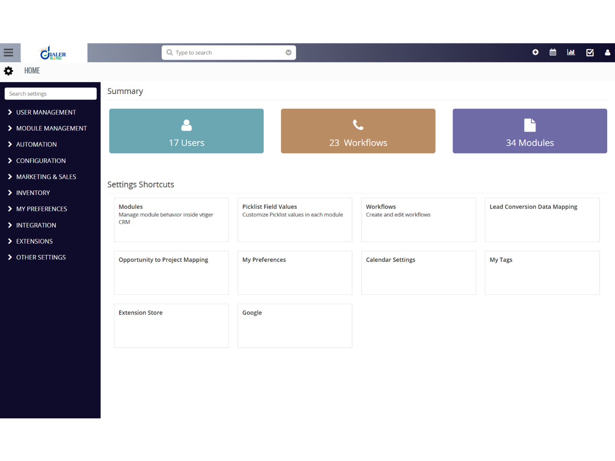Go to the HOME menu item
This screenshot has height=461, width=615.
32,71
